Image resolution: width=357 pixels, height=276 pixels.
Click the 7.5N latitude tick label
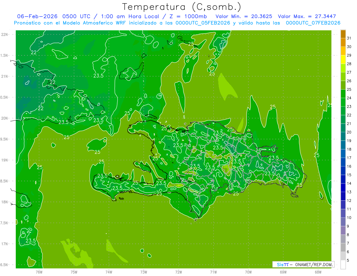click(4, 223)
